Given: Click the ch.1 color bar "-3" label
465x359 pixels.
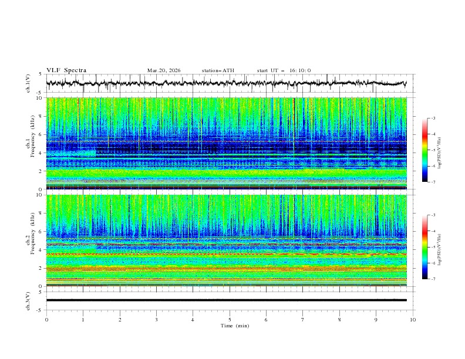Looking at the screenshot, I should pos(433,118).
